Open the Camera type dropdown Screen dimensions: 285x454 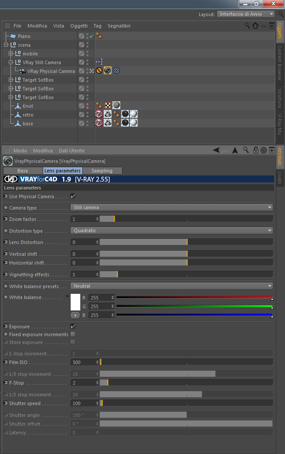point(172,207)
